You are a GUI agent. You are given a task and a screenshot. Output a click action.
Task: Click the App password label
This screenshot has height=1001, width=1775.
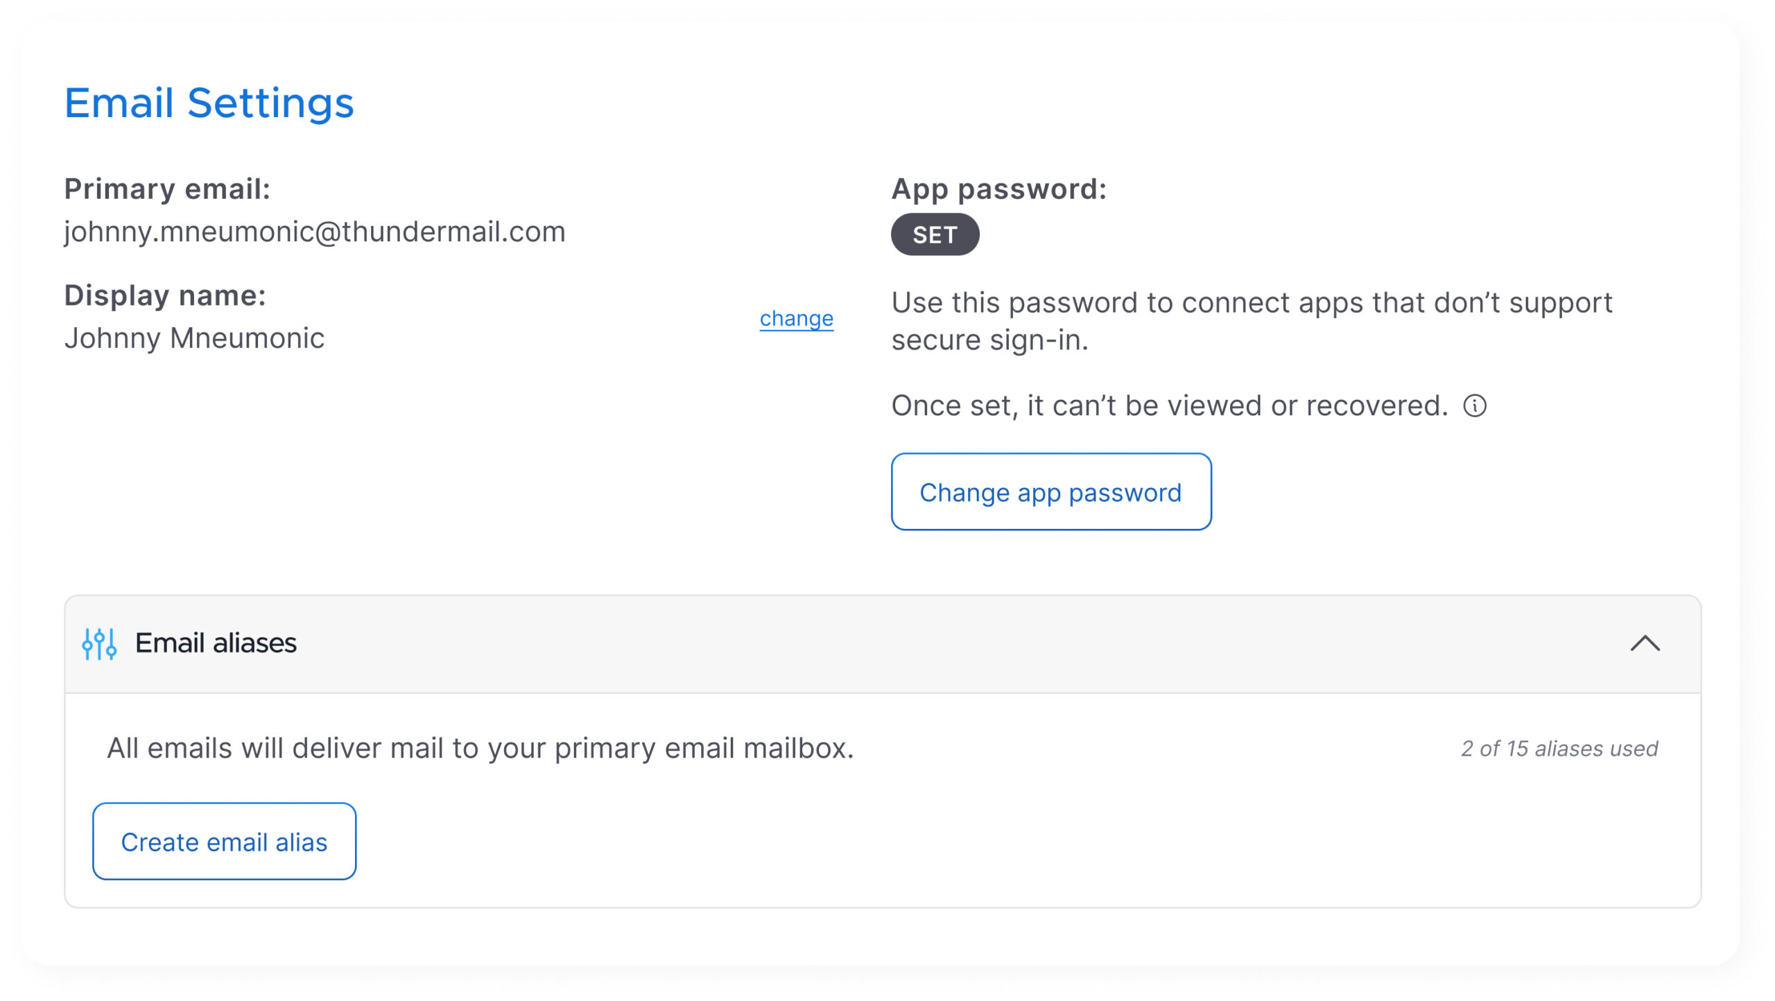998,189
